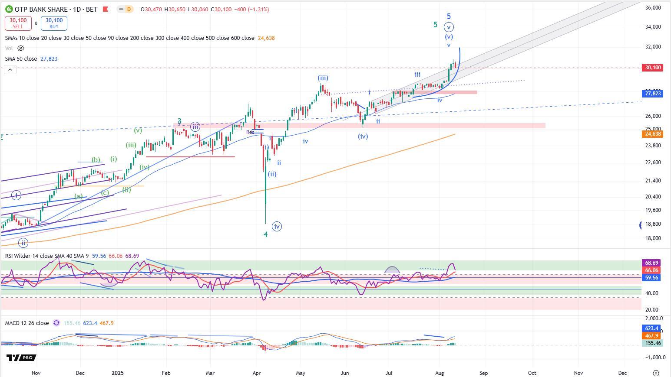Click the blue 623.4 MACD axis label
This screenshot has height=377, width=671.
coord(651,328)
